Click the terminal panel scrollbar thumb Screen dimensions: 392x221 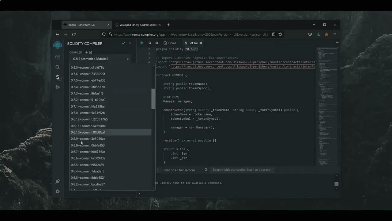click(336, 184)
